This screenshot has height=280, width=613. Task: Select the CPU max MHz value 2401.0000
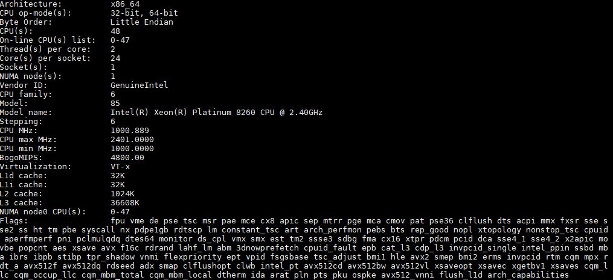[132, 140]
